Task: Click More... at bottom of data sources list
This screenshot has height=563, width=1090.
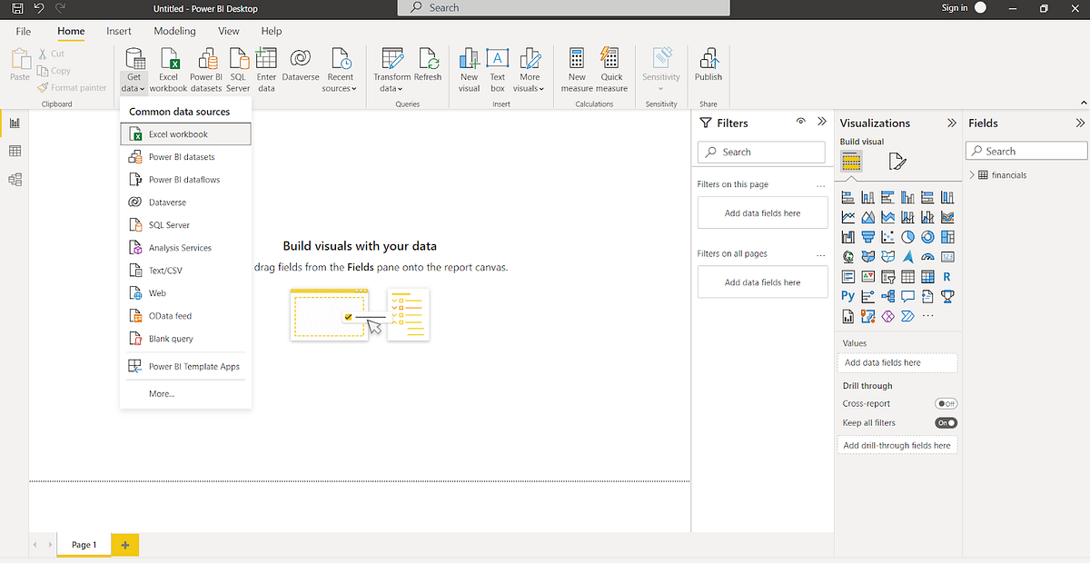Action: coord(160,393)
